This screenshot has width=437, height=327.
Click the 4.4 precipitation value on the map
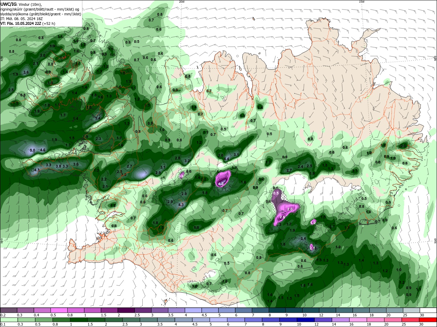tap(226, 159)
